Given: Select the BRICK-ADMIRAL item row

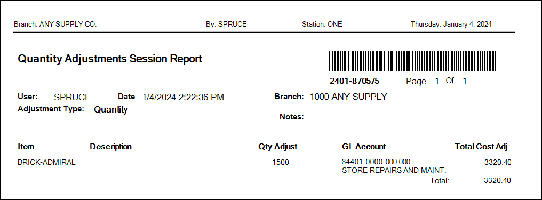Looking at the screenshot, I should pyautogui.click(x=265, y=166).
